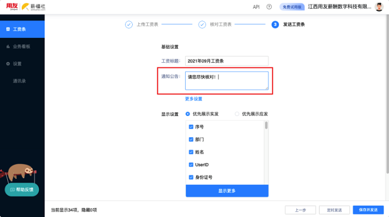This screenshot has width=389, height=217.
Task: Go to step 上传工资表
Action: (x=147, y=24)
